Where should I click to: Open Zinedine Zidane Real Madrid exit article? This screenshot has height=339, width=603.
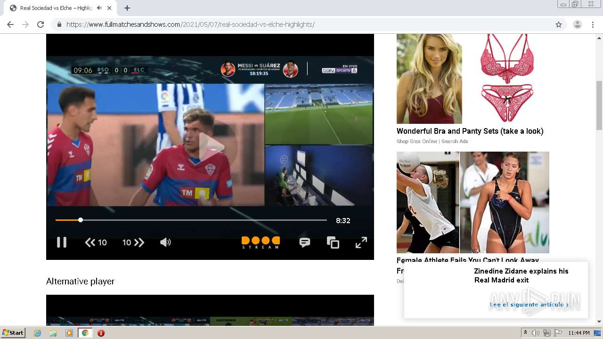[x=521, y=275]
